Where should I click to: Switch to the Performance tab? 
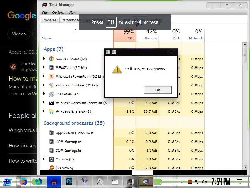(x=72, y=20)
